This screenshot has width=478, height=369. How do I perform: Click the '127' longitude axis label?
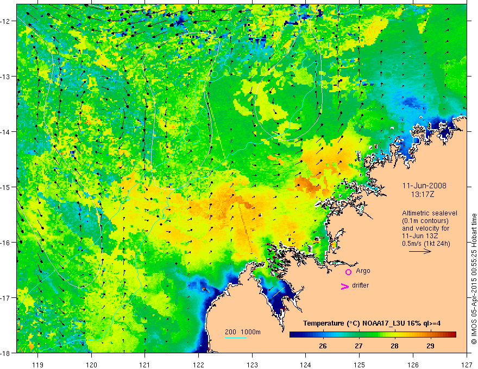coord(467,365)
